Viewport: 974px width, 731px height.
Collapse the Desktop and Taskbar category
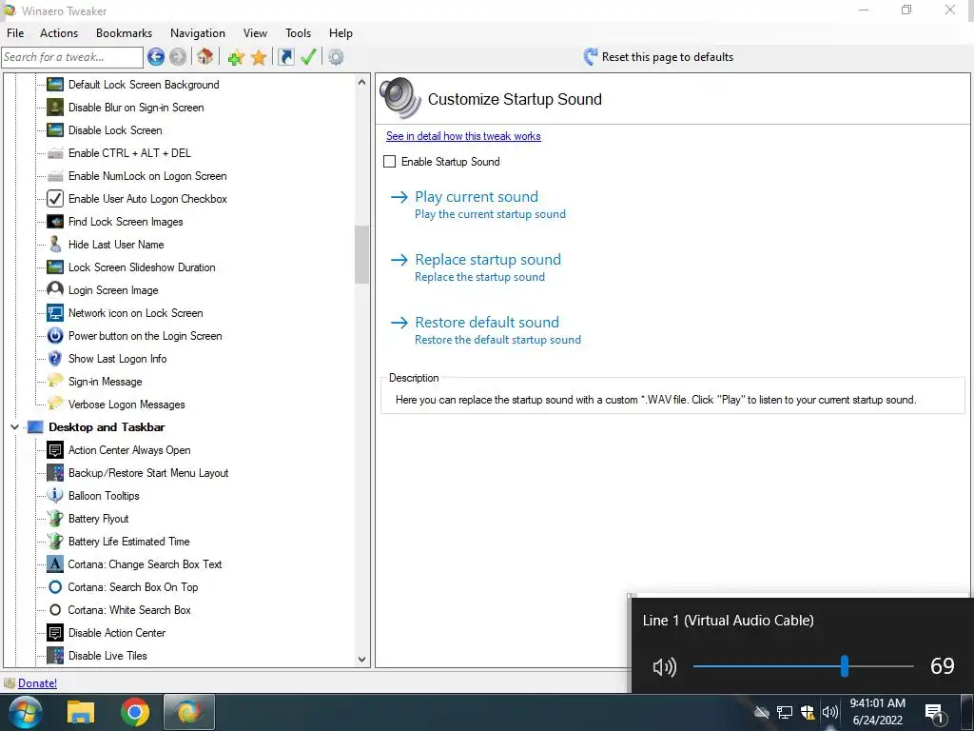(x=14, y=427)
